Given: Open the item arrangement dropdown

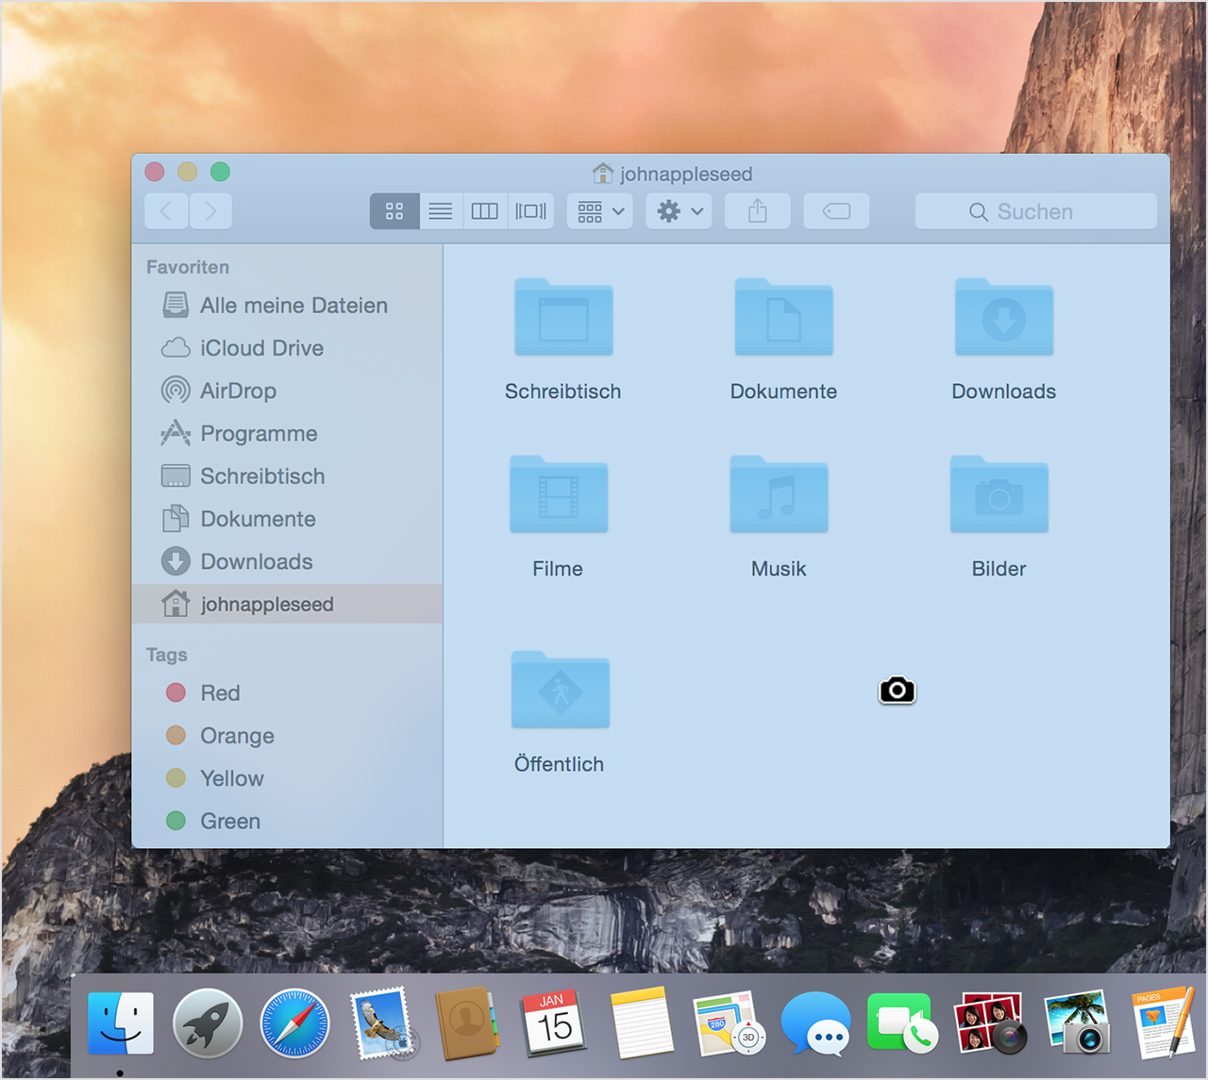Looking at the screenshot, I should coord(599,210).
